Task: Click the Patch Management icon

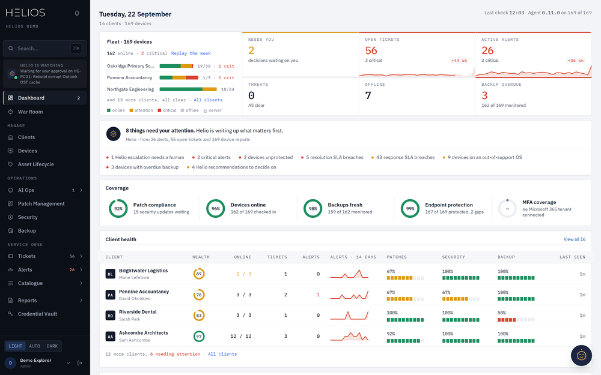Action: (x=10, y=203)
